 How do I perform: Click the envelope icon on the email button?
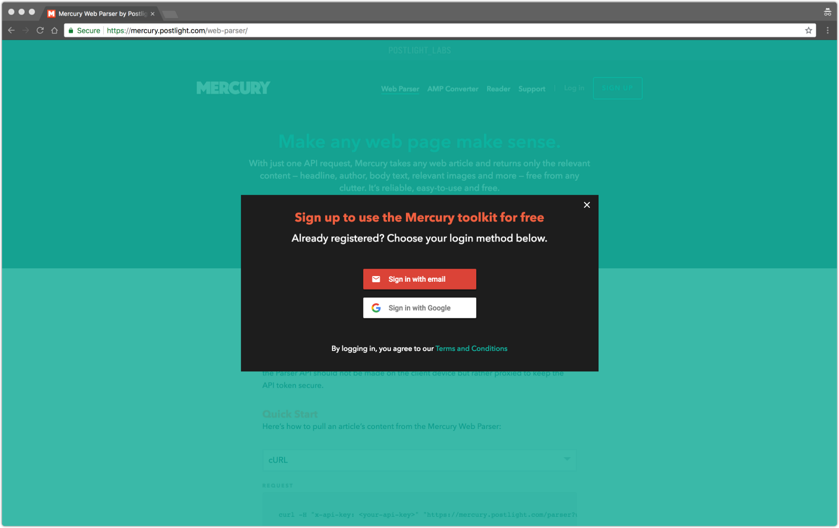pyautogui.click(x=376, y=279)
